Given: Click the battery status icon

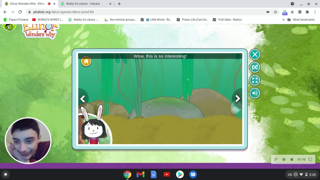Looking at the screenshot, I should click(x=306, y=174).
